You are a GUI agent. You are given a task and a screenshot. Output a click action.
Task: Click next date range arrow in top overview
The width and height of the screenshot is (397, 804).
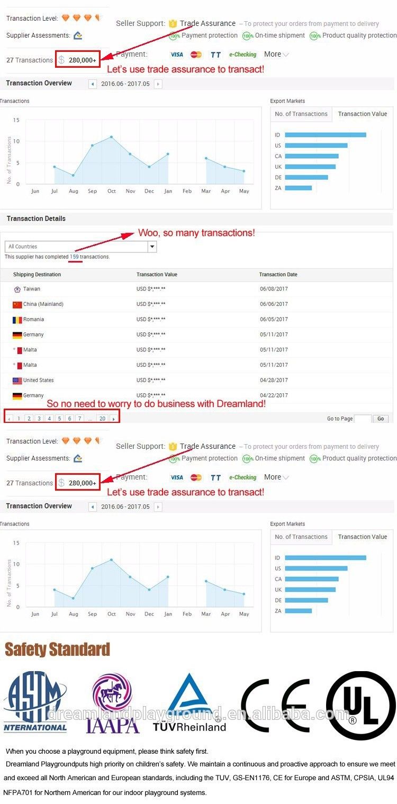[x=158, y=84]
